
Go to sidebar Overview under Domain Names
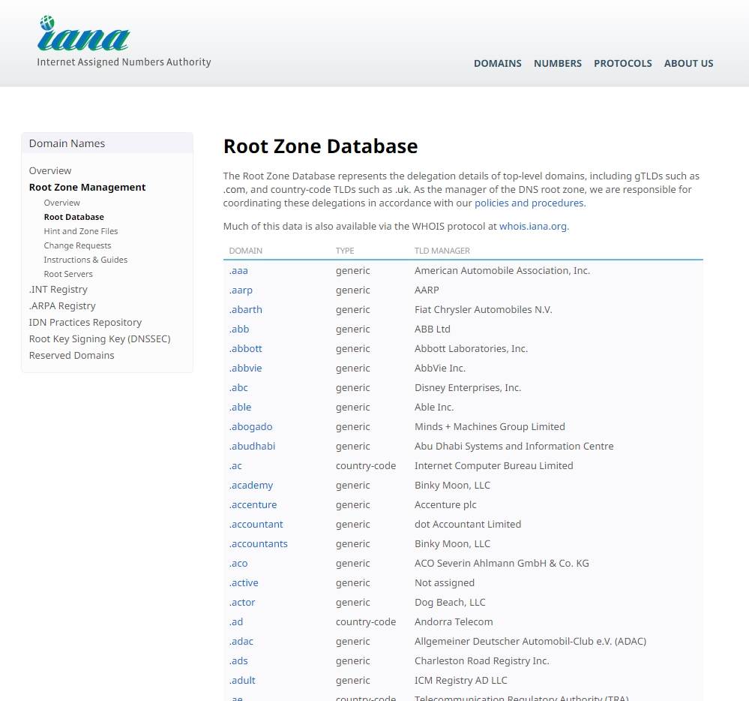click(x=50, y=170)
